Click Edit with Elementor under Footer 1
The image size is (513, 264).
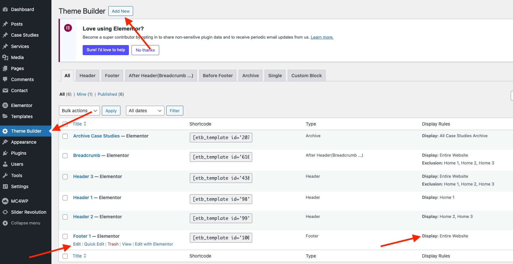pyautogui.click(x=154, y=244)
